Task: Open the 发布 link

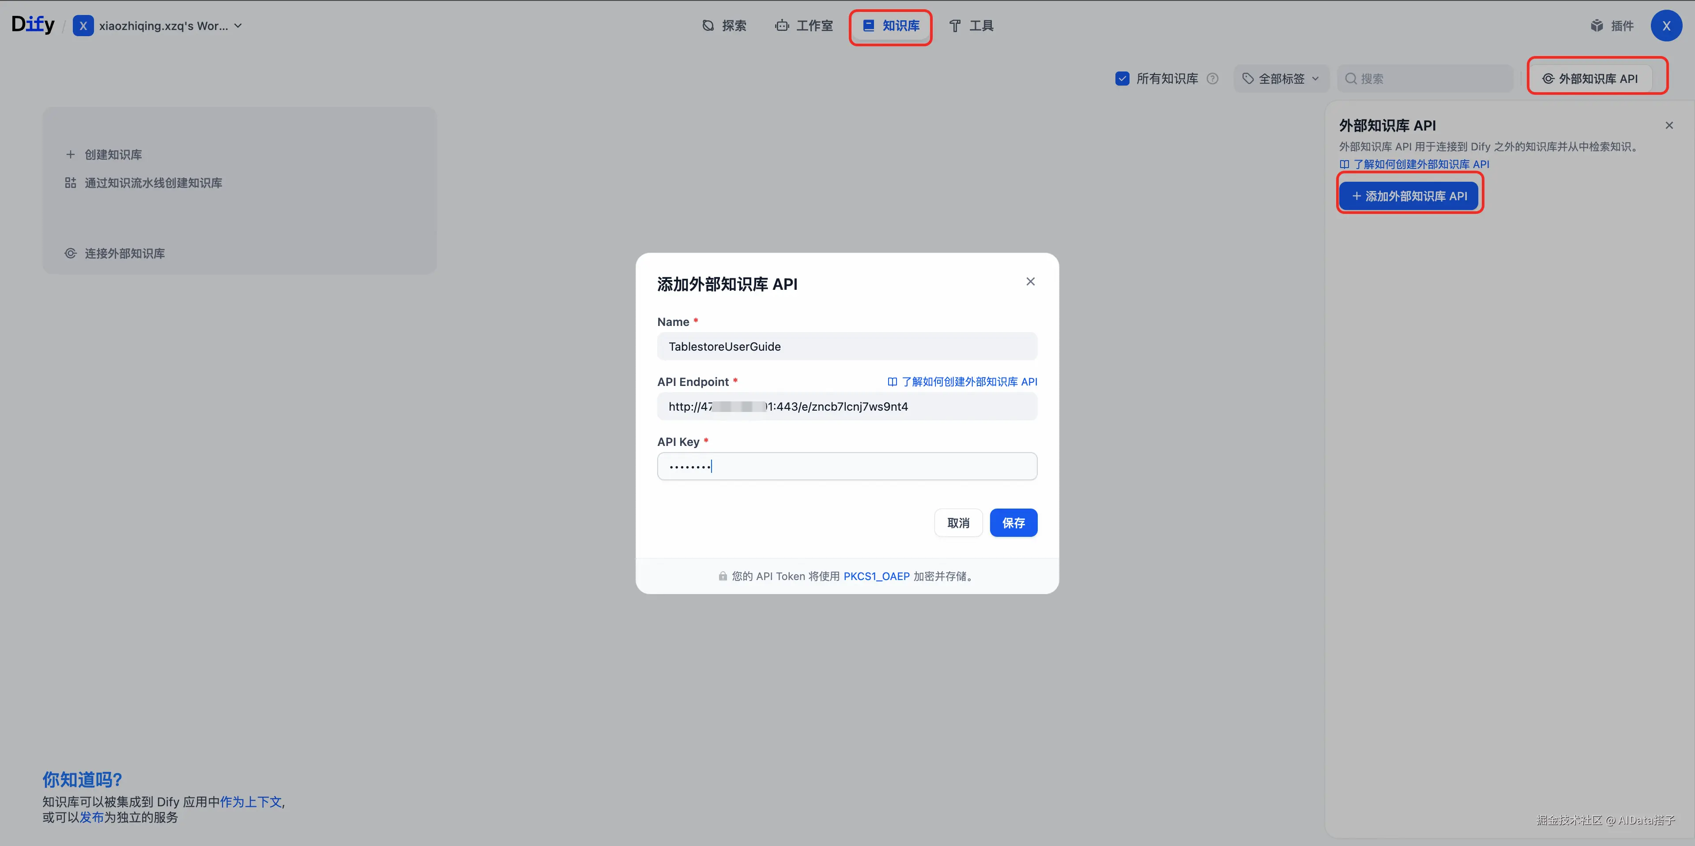Action: (91, 818)
